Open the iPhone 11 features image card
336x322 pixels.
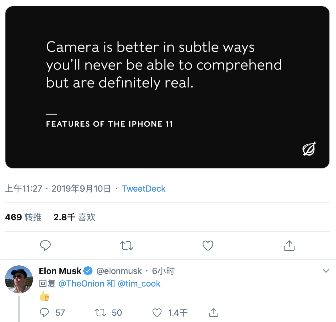click(167, 87)
